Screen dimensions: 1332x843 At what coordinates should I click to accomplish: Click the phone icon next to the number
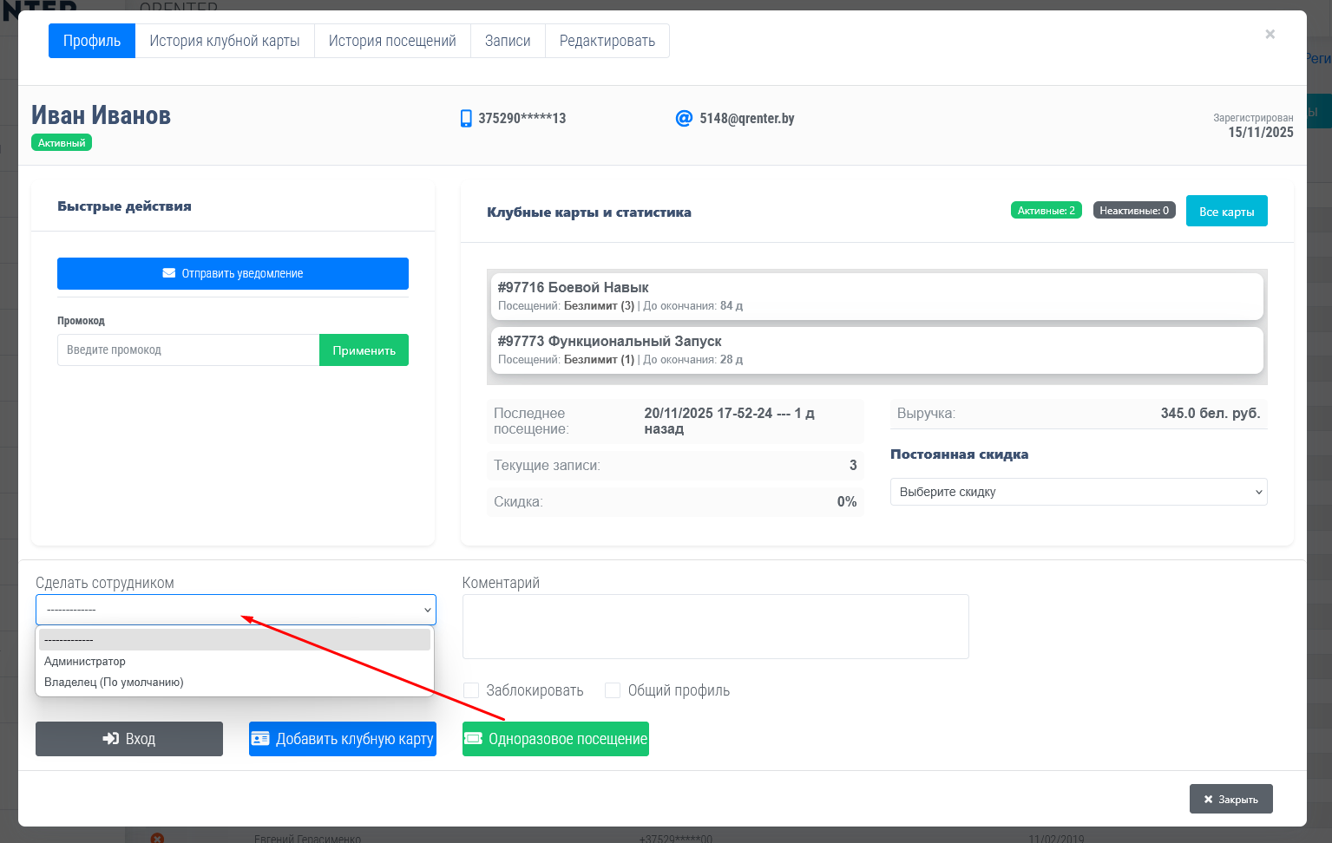[x=466, y=119]
